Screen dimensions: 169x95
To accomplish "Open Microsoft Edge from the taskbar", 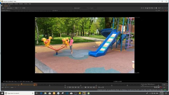I will [x=41, y=93].
